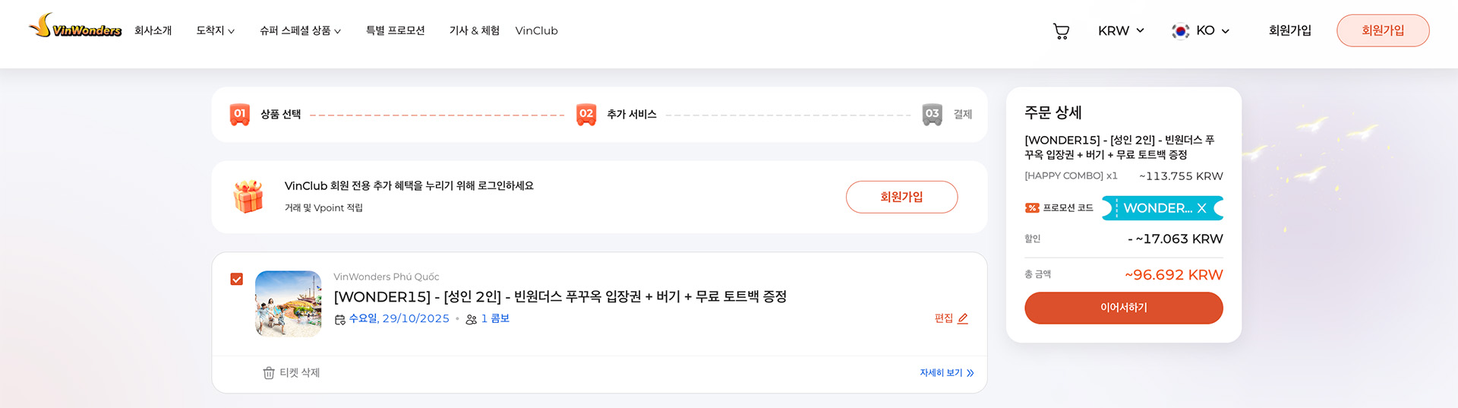Click the VinWonders logo
Viewport: 1458px width, 408px height.
pos(75,27)
